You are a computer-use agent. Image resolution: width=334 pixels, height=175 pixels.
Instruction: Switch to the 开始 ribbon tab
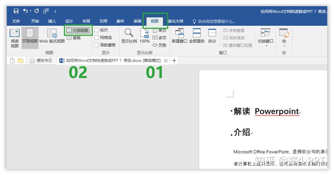tap(35, 21)
